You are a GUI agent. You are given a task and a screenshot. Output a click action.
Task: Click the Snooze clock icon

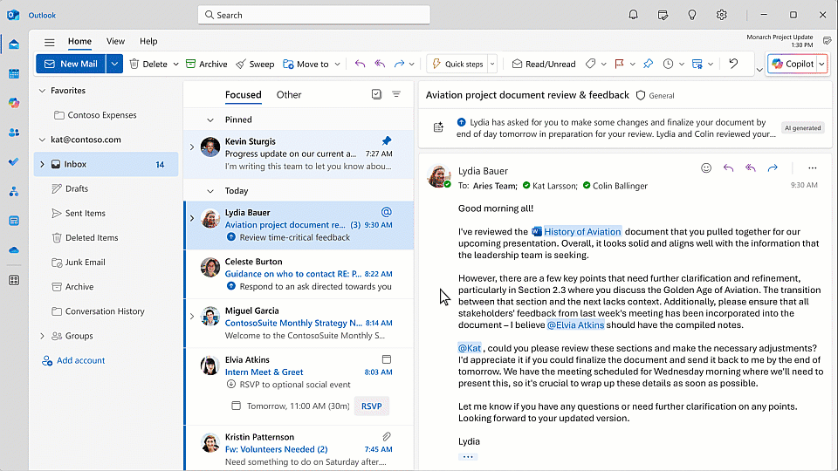pyautogui.click(x=668, y=64)
